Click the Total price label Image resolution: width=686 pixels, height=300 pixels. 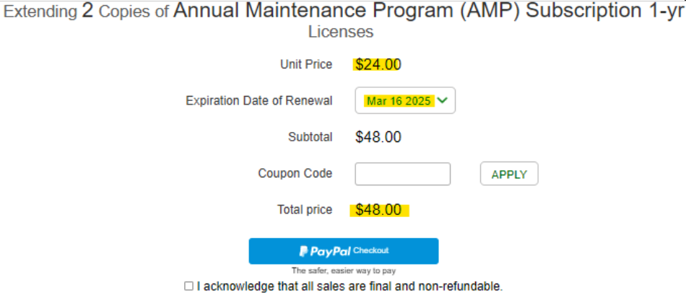(305, 210)
